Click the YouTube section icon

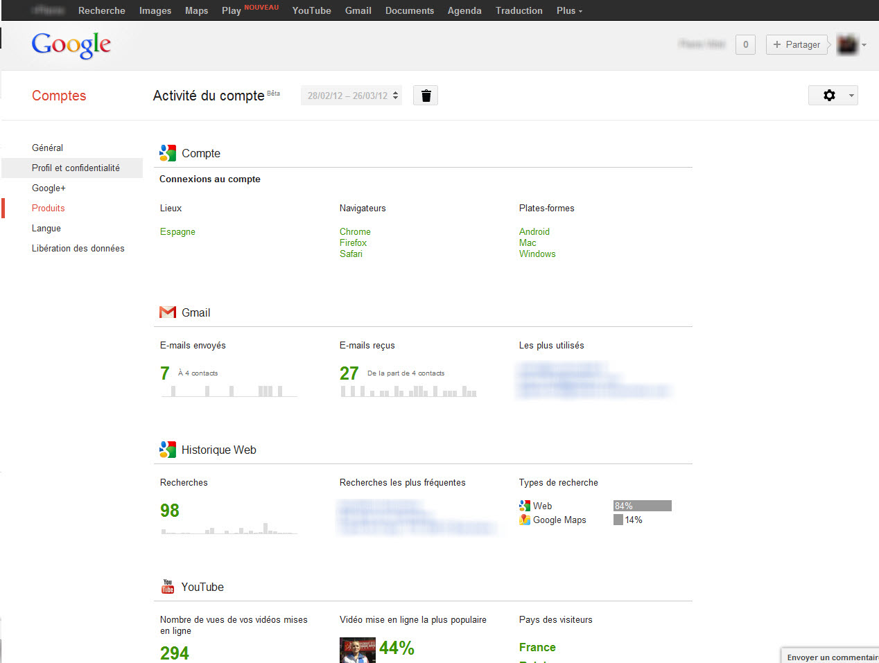(168, 587)
